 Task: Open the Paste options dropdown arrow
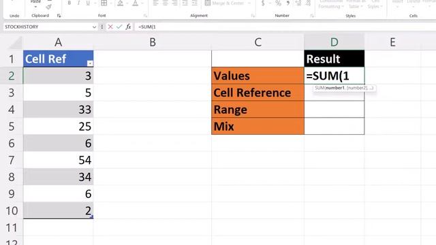[x=35, y=7]
